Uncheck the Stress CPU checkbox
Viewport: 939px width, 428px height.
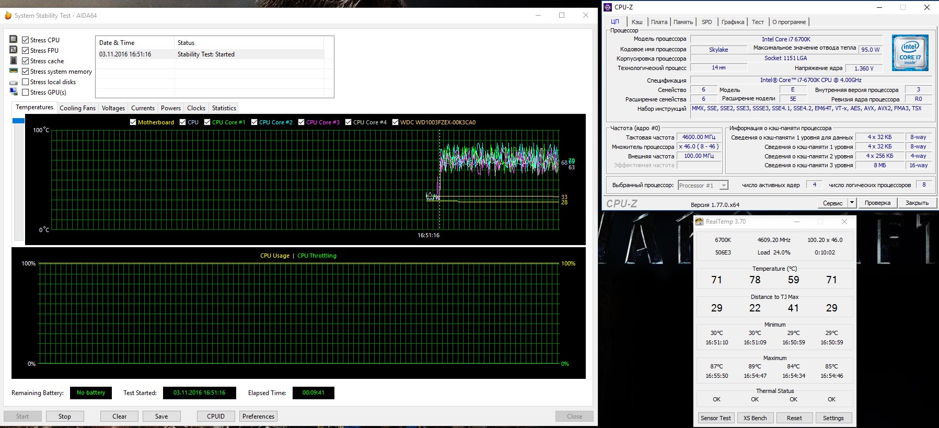pos(25,40)
